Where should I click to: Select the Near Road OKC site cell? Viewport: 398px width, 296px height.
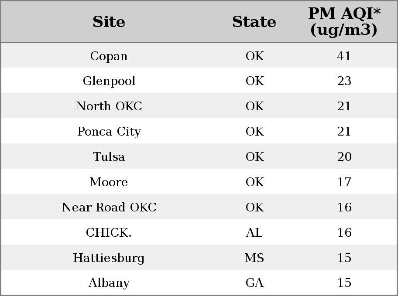tap(109, 207)
